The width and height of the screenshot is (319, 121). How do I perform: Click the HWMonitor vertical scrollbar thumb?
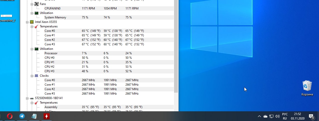tap(176, 46)
